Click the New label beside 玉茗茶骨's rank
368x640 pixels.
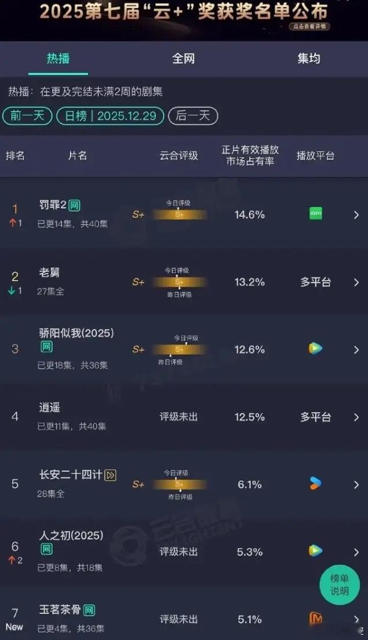coord(15,627)
